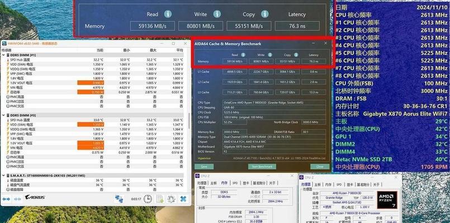Image resolution: width=450 pixels, height=223 pixels.
Task: Select VIN 电压 row under DIMM #3
Action: tap(92, 148)
